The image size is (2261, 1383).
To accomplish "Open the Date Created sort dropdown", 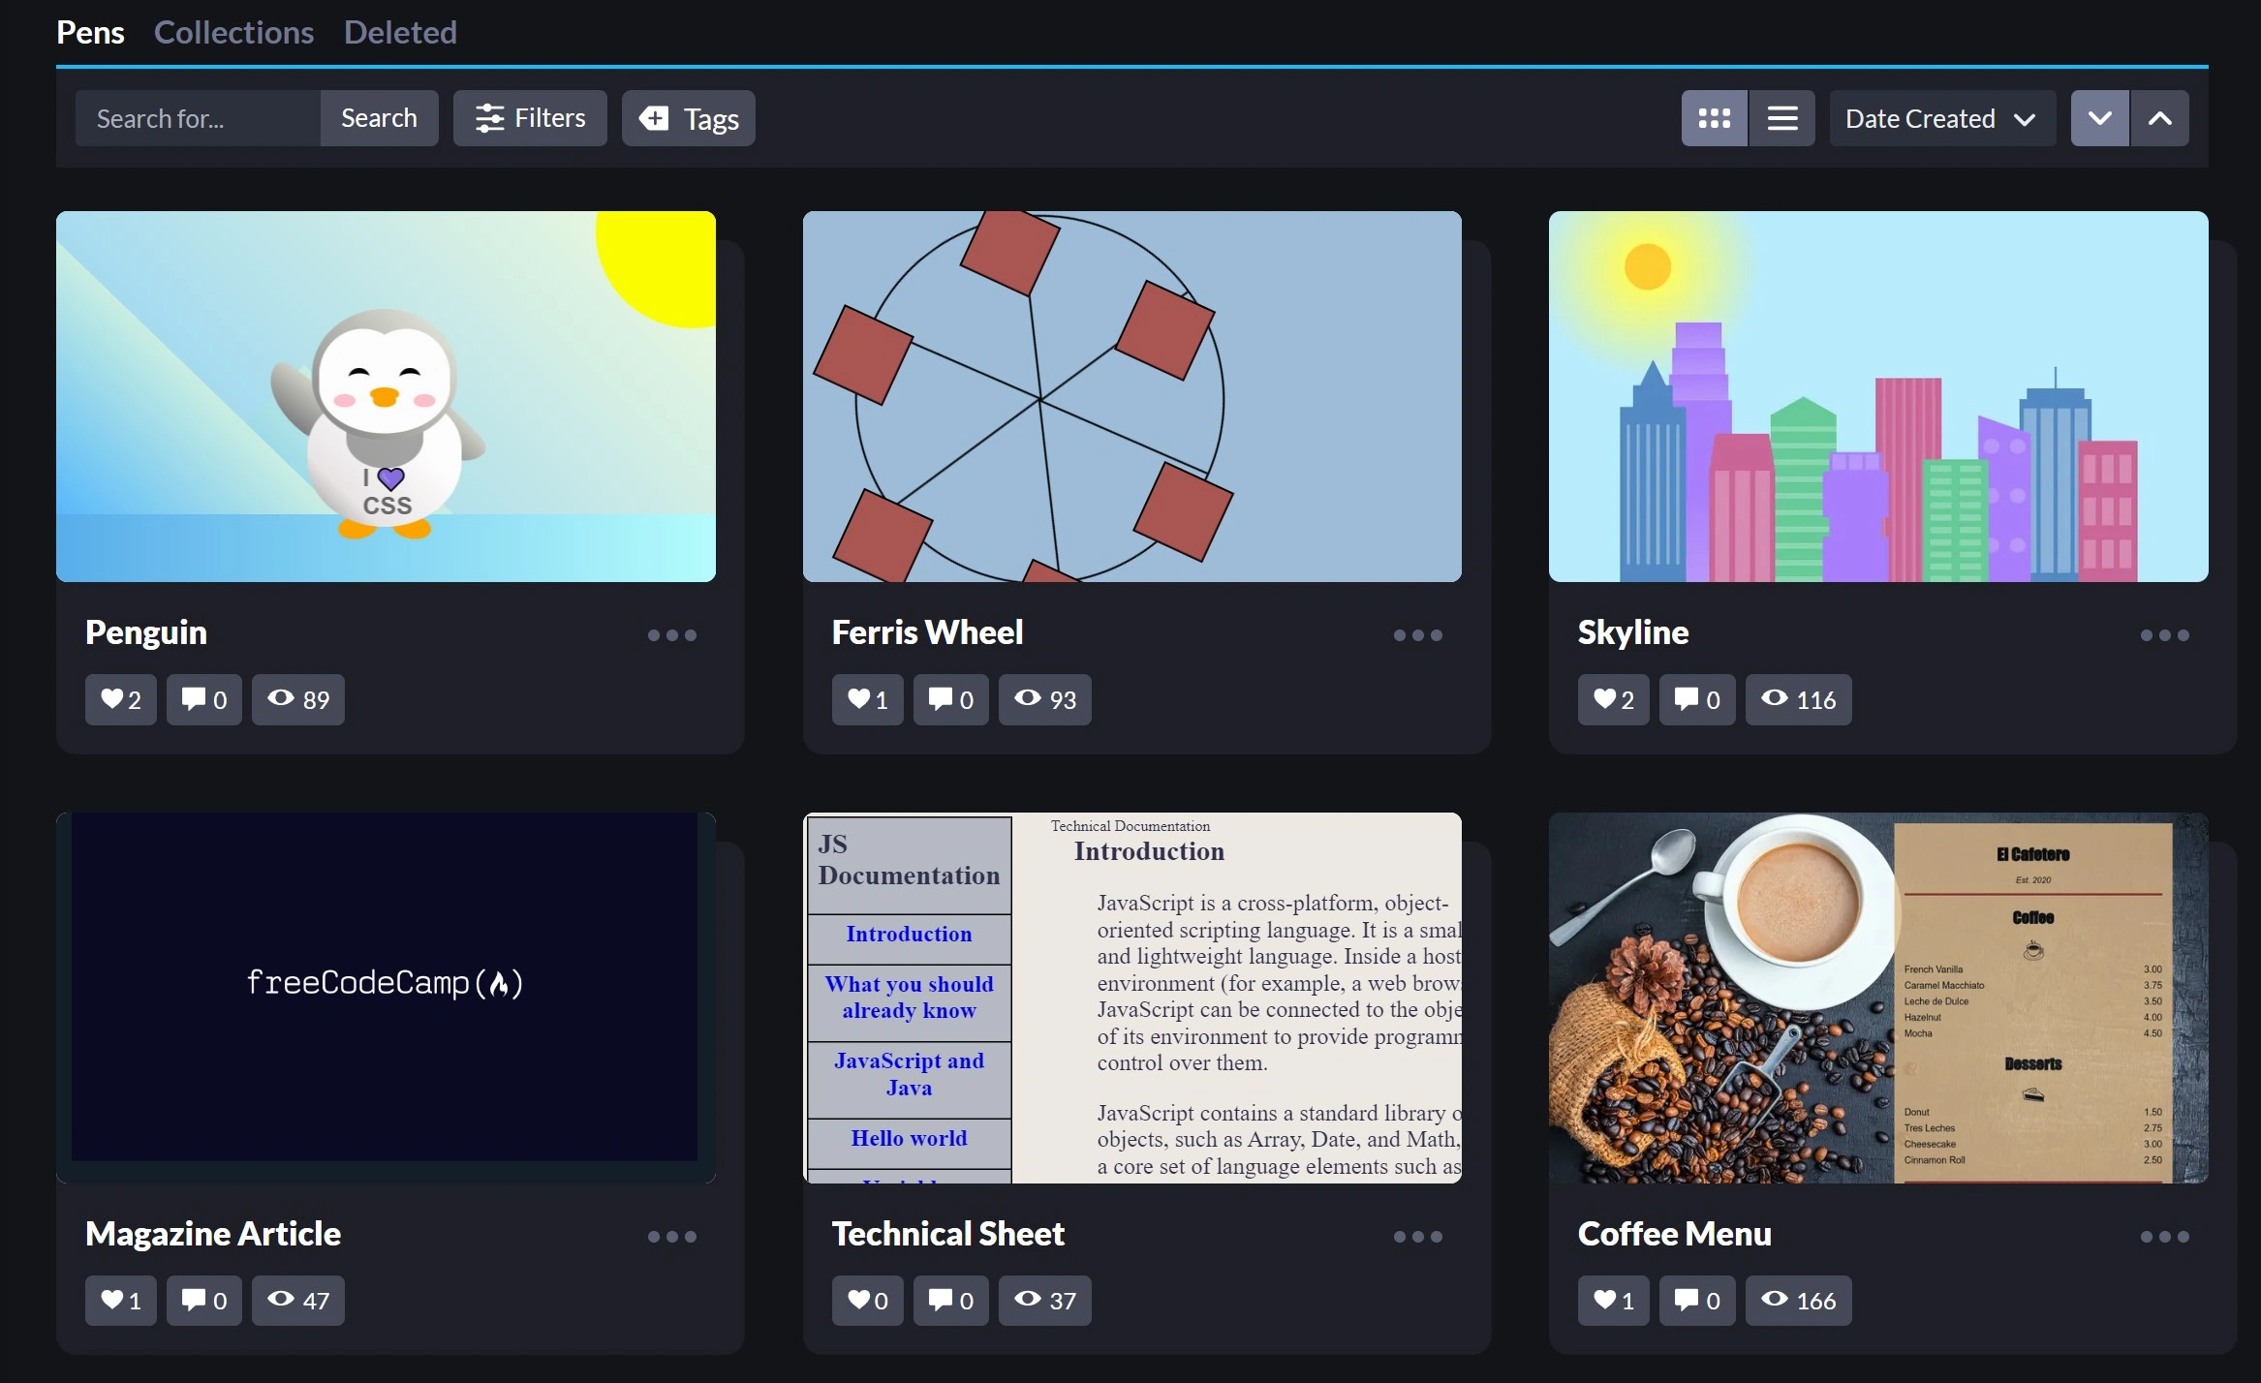I will click(x=1941, y=117).
